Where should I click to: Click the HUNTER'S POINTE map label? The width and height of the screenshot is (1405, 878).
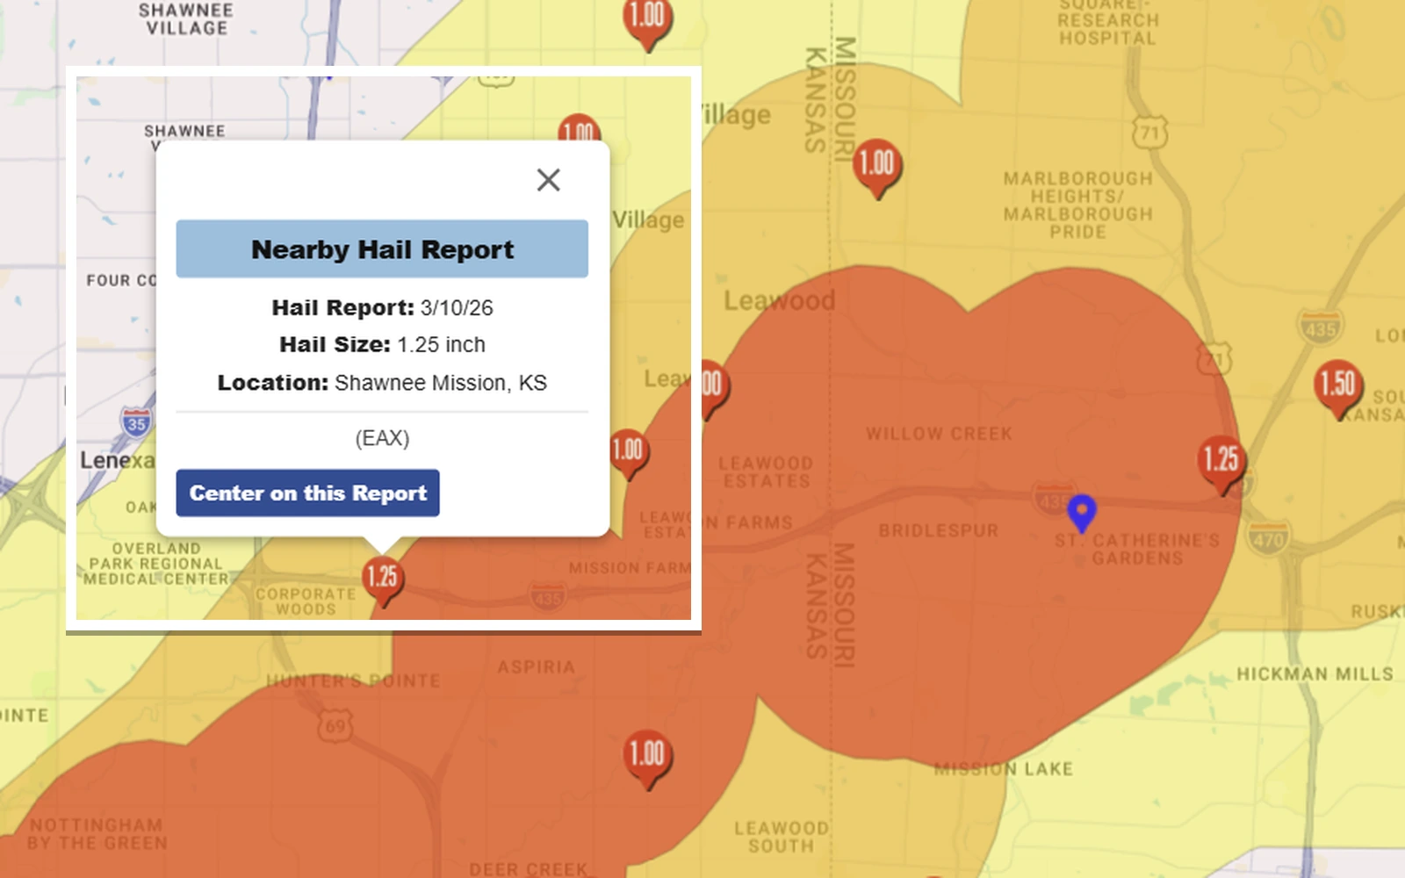[353, 680]
